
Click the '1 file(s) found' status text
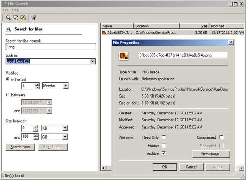(x=13, y=175)
